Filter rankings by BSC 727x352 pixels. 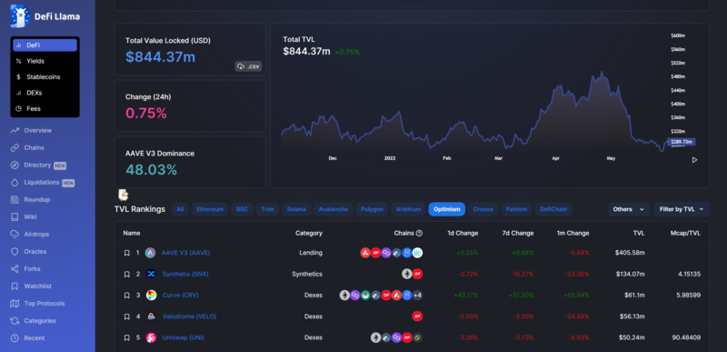click(242, 209)
